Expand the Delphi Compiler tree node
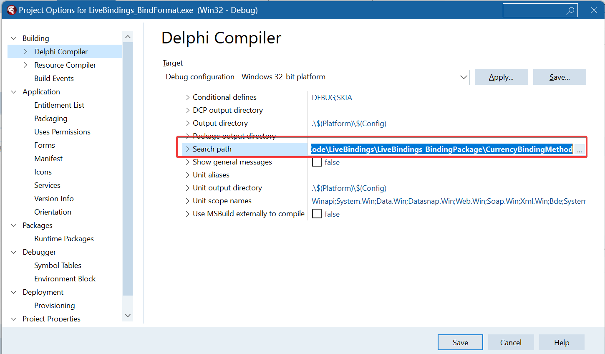The height and width of the screenshot is (354, 605). pyautogui.click(x=25, y=52)
